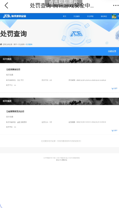Open 安全学院 navigation item

click(90, 16)
